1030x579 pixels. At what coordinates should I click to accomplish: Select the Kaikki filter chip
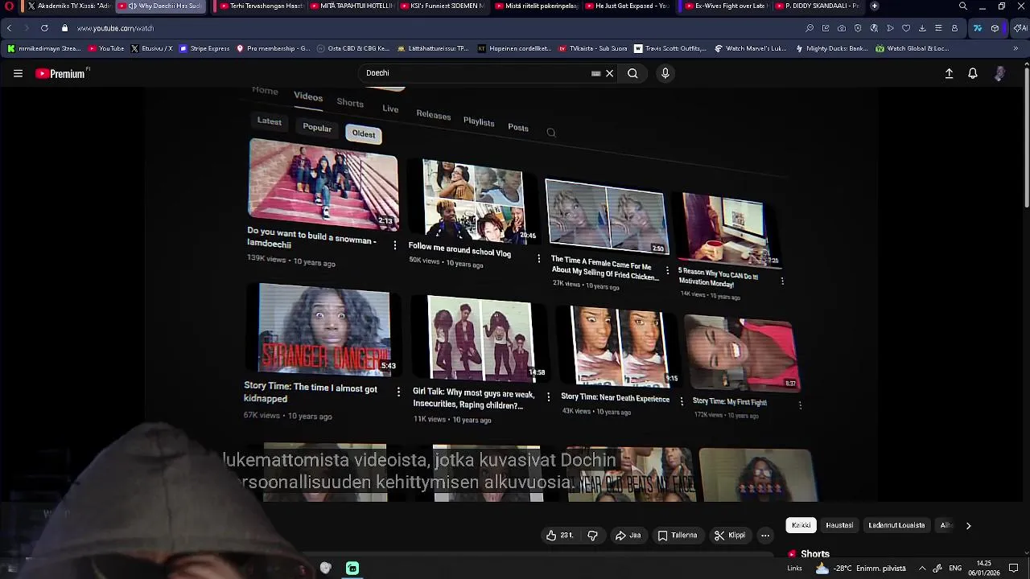pos(801,525)
